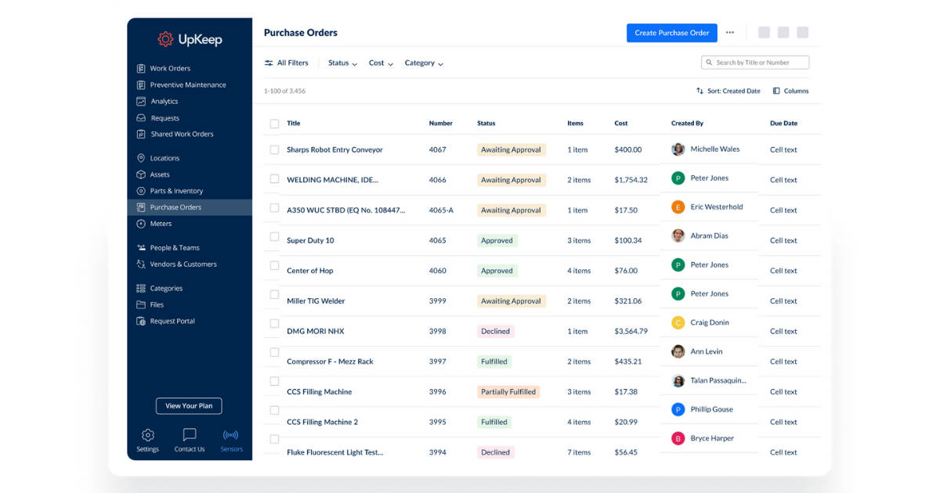Open the Status filter dropdown
Image resolution: width=940 pixels, height=493 pixels.
tap(342, 63)
